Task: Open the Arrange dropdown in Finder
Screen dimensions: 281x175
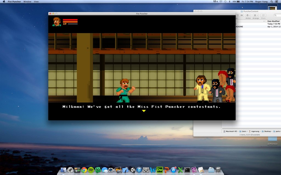Action: (x=255, y=15)
